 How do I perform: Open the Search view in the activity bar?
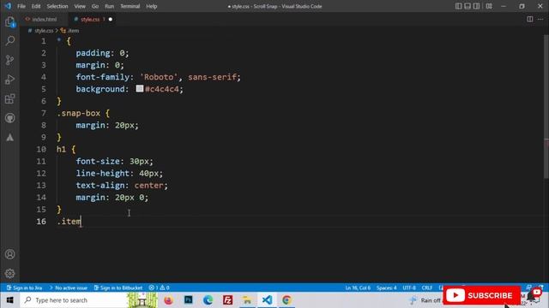[x=9, y=41]
